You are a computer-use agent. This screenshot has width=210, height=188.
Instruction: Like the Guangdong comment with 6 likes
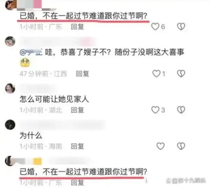coord(155,27)
